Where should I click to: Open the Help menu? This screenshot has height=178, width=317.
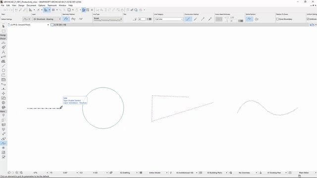[x=70, y=5]
